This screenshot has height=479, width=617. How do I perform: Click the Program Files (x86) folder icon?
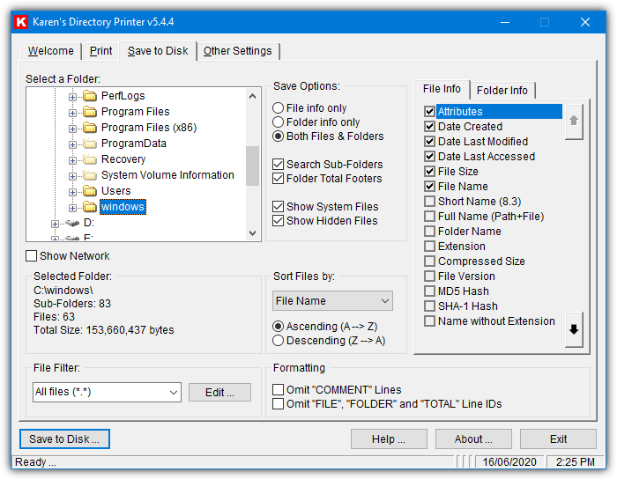[90, 128]
